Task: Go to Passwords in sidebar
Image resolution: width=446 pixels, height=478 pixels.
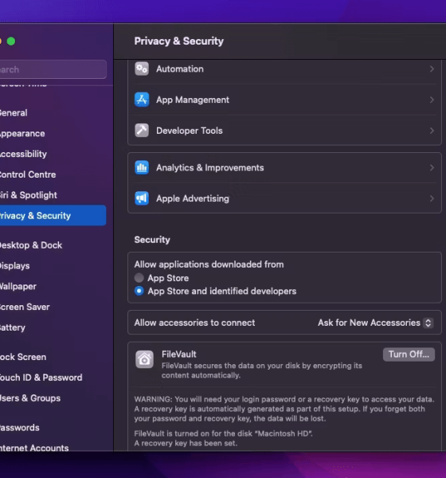Action: [x=19, y=428]
